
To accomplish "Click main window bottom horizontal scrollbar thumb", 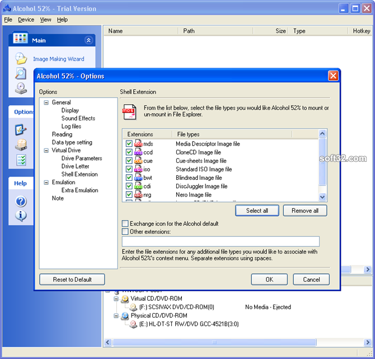I will click(x=214, y=342).
